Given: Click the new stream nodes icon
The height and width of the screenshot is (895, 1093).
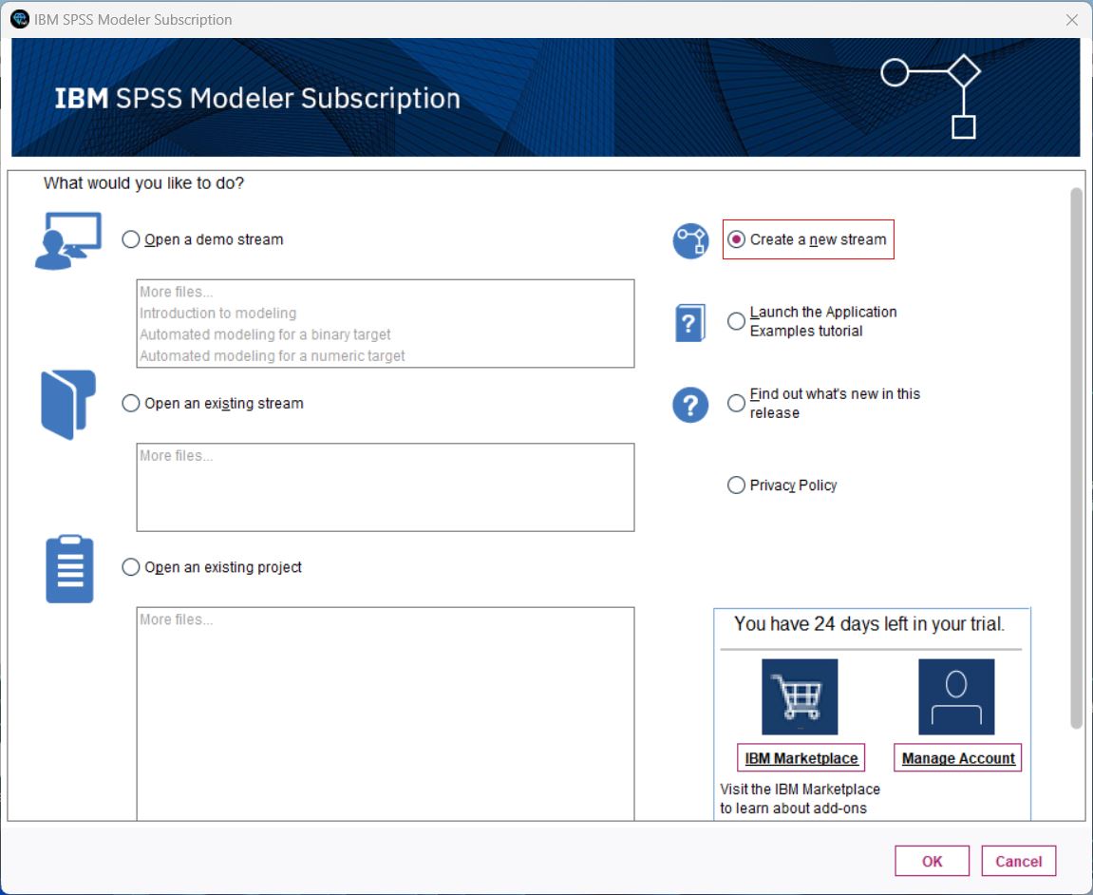Looking at the screenshot, I should pos(690,241).
